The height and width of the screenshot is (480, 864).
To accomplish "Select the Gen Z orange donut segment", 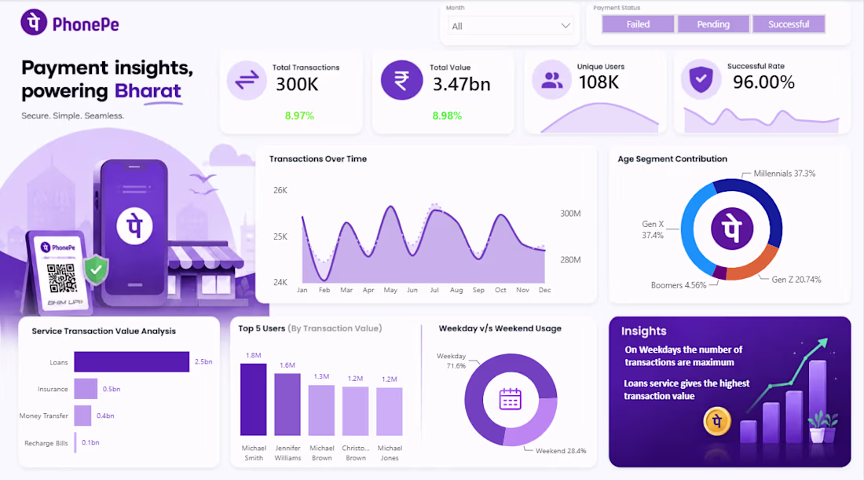I will pos(754,266).
